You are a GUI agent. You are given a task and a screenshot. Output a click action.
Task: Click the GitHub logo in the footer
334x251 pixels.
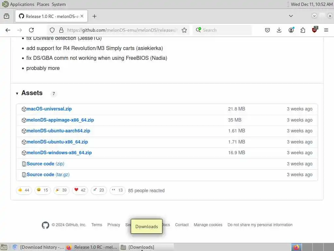pos(45,225)
